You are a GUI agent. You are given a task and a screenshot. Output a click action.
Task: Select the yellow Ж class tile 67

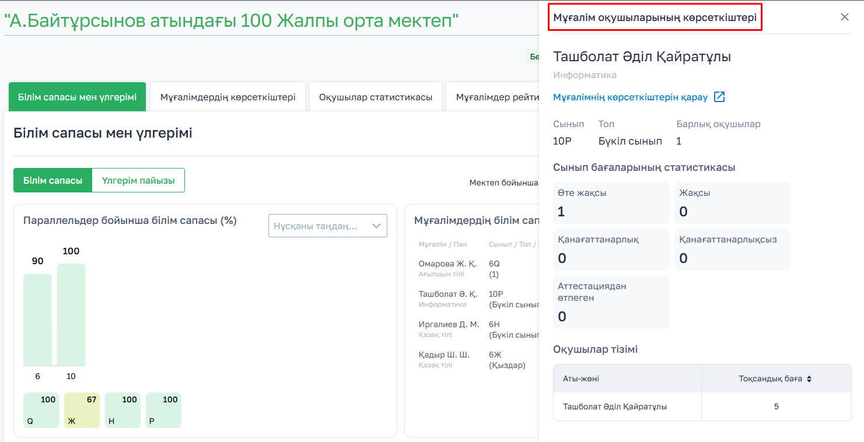[82, 410]
